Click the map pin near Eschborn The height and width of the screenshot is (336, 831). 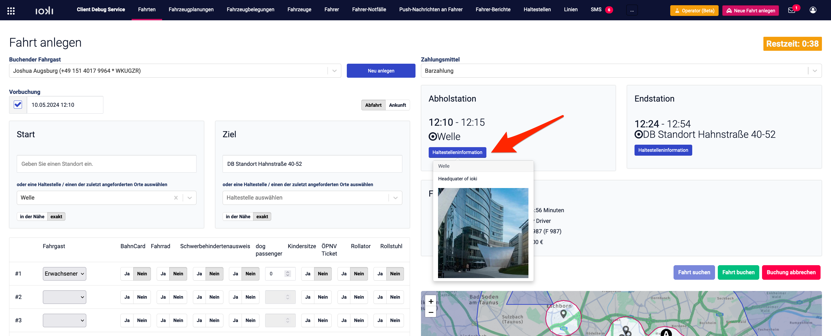pyautogui.click(x=563, y=314)
